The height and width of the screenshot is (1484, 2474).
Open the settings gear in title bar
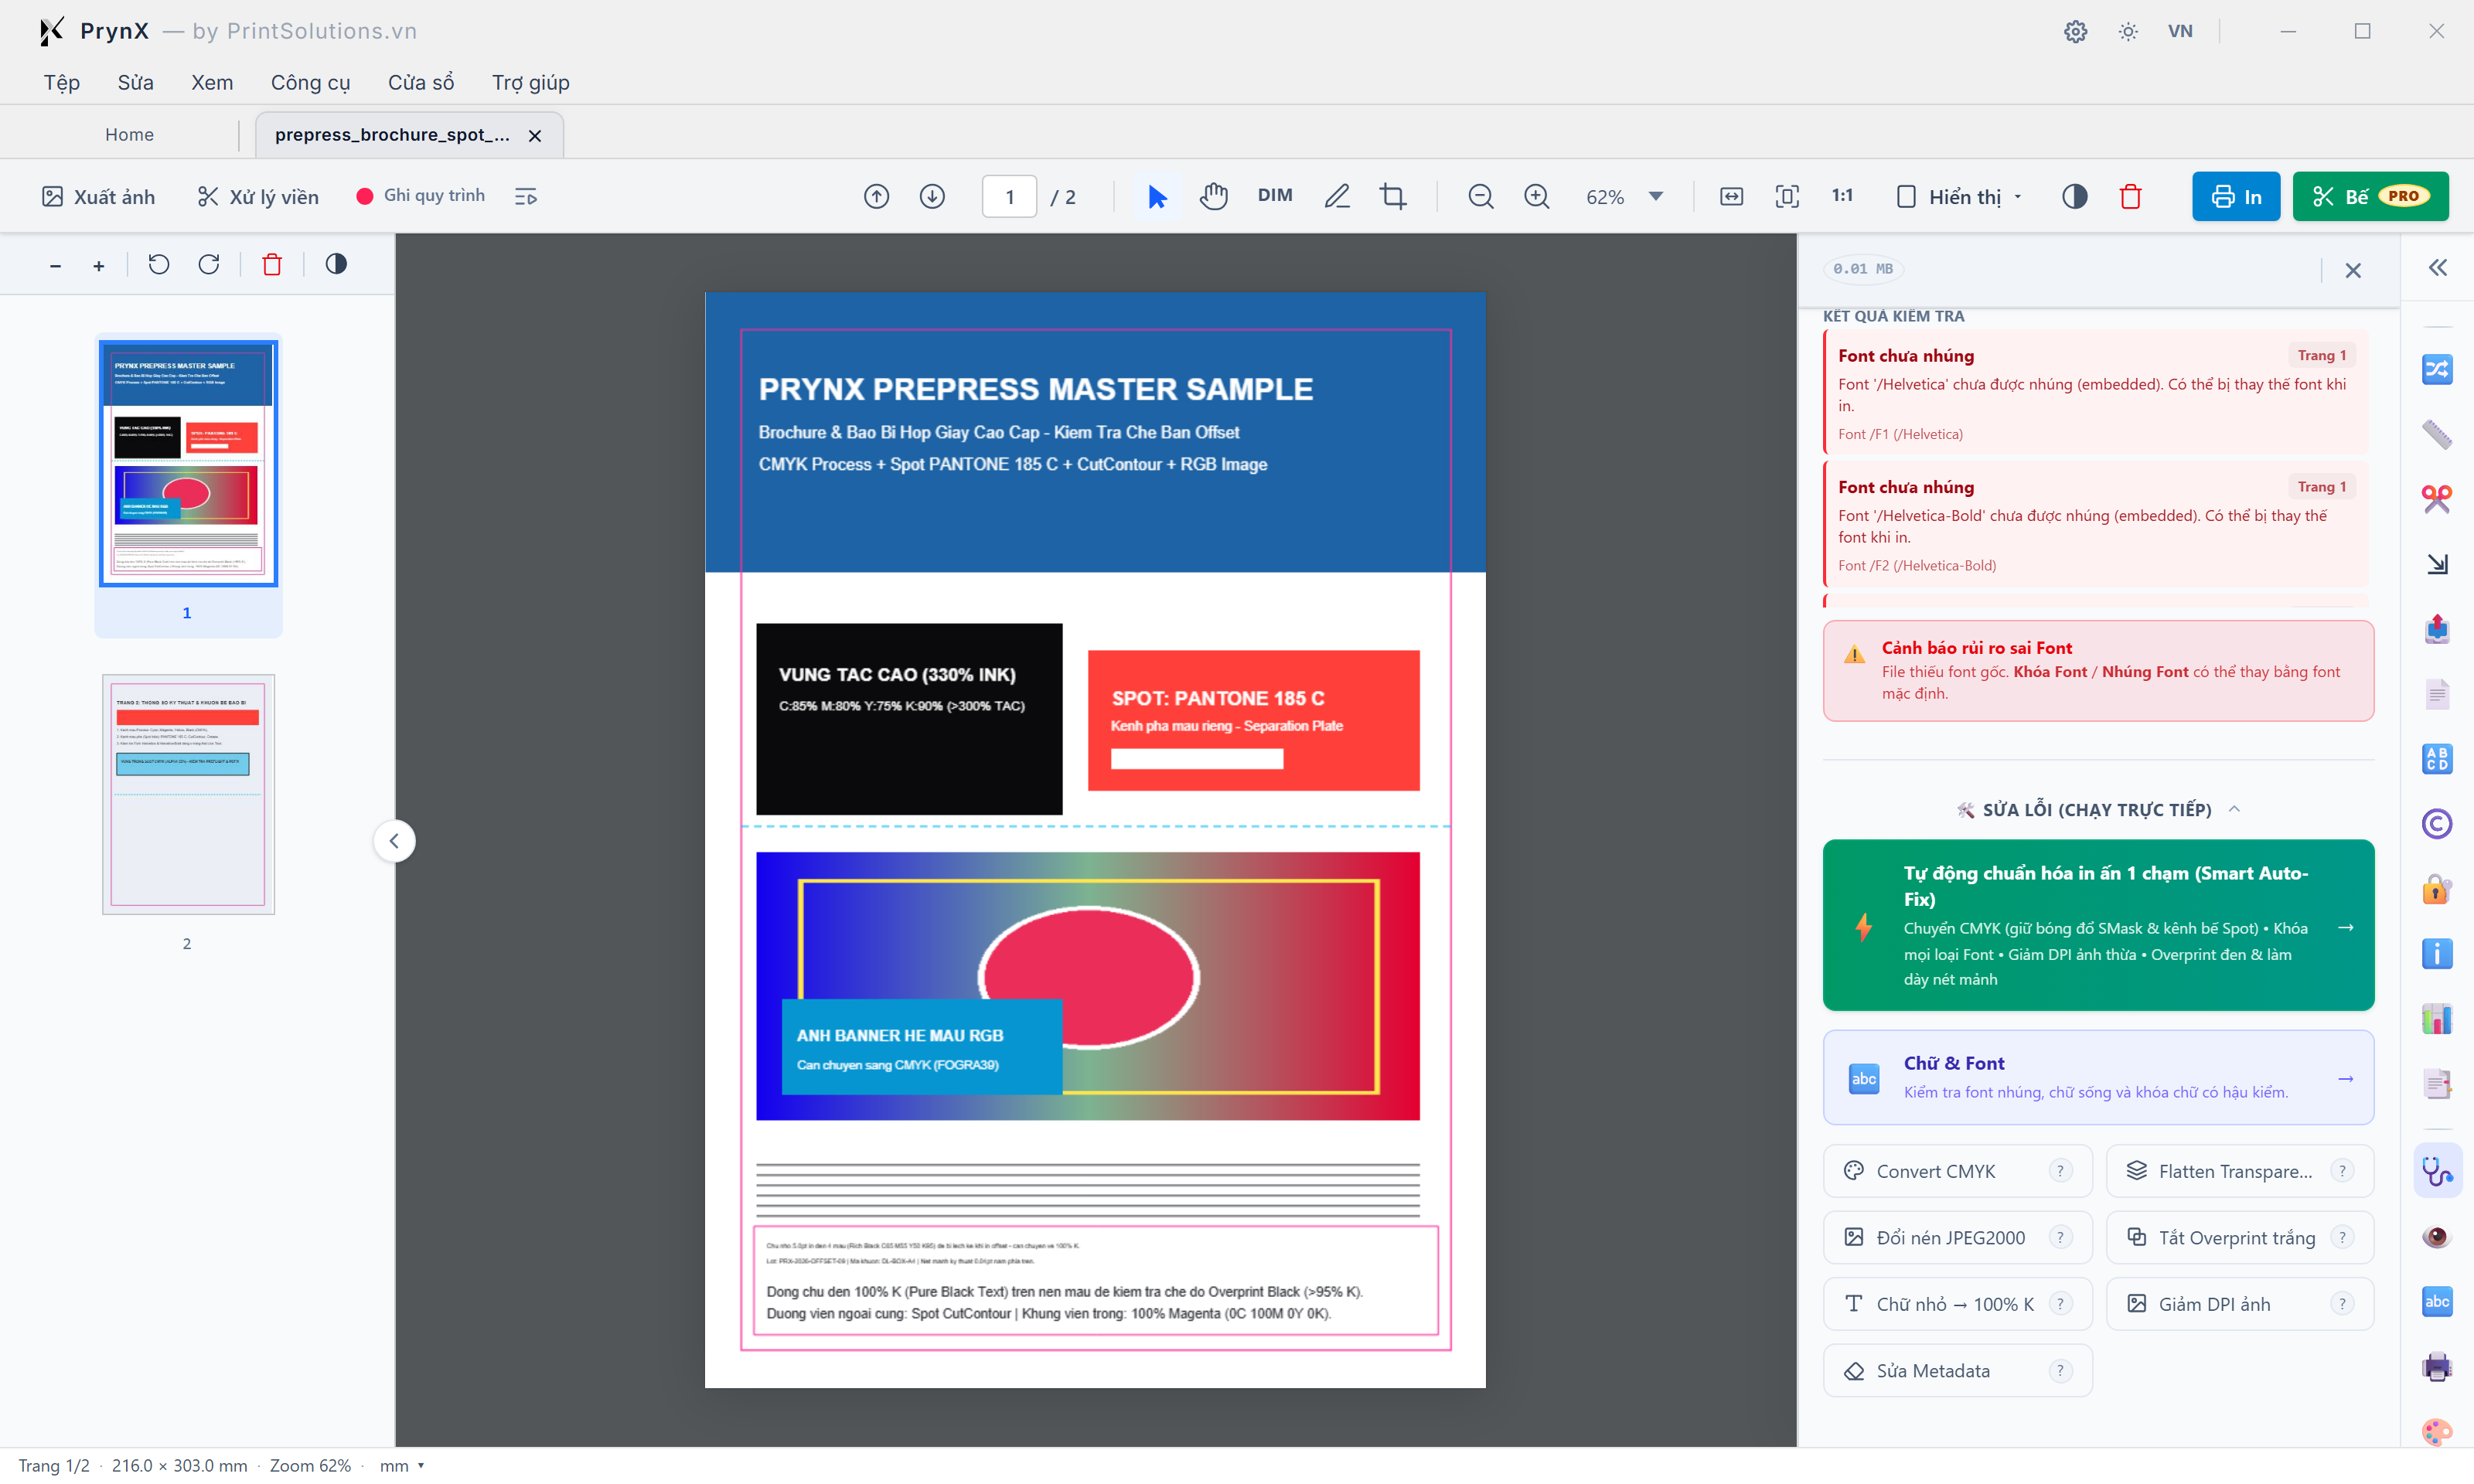tap(2075, 31)
